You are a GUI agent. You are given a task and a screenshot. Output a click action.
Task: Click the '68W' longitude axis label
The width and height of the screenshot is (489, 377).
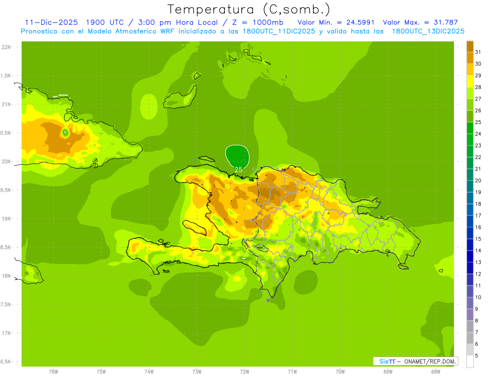(436, 372)
